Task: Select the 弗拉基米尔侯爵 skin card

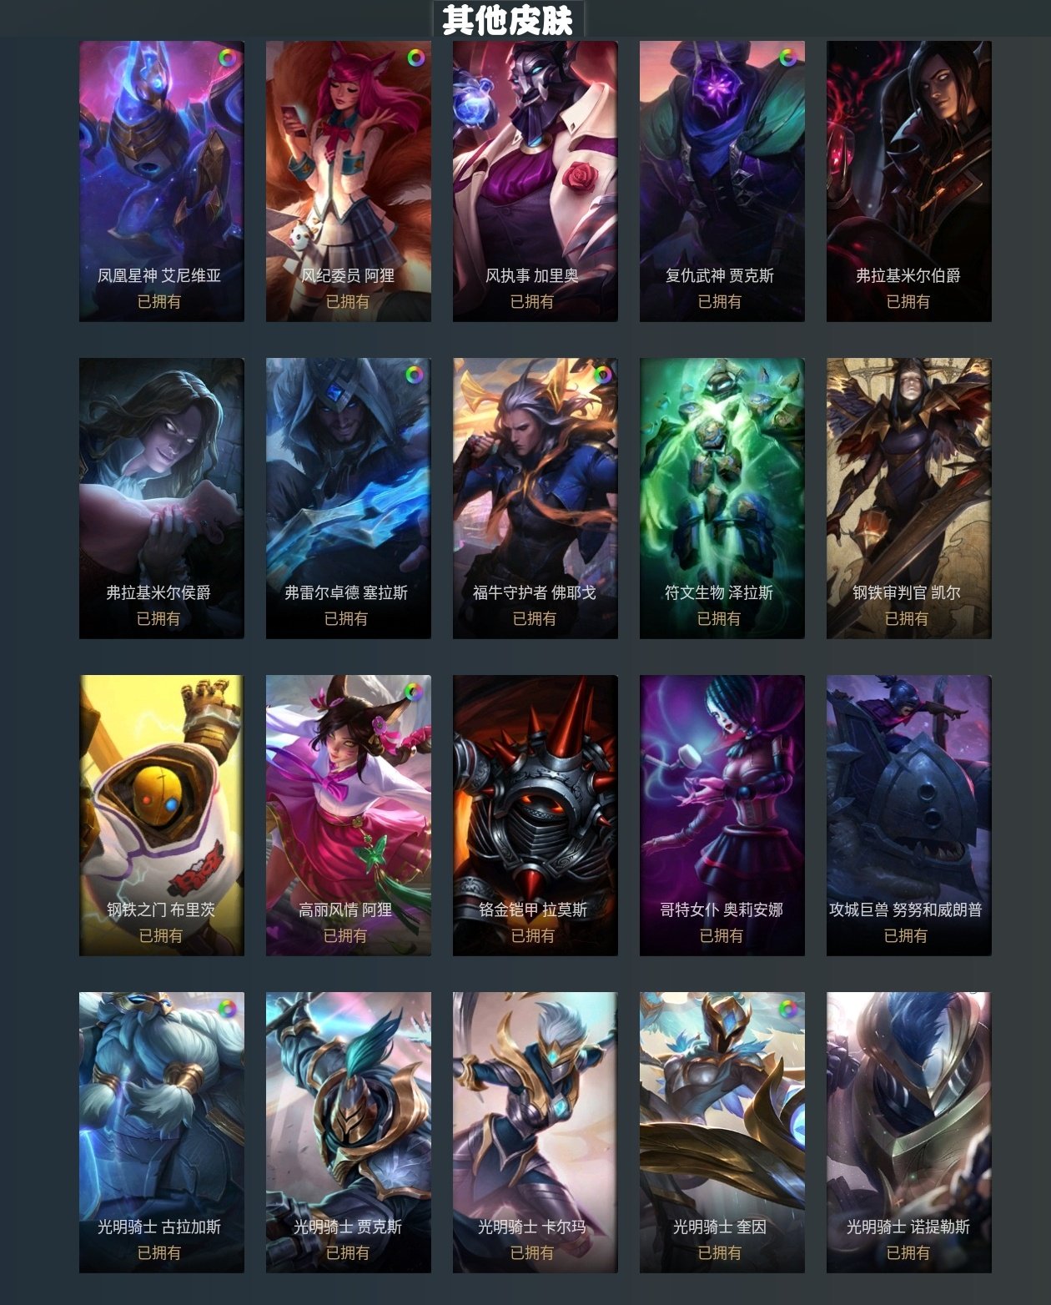Action: point(162,498)
